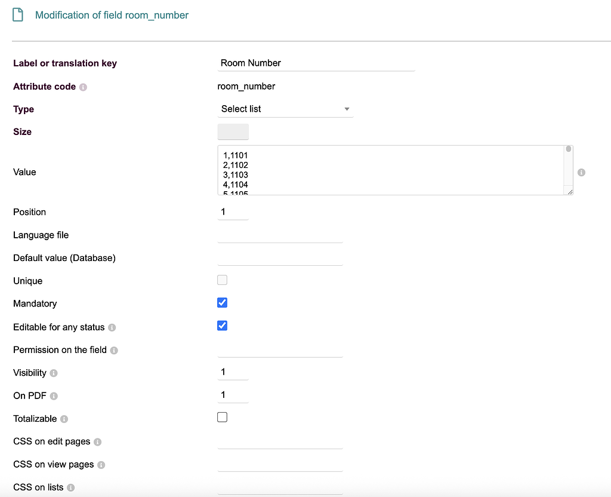
Task: Click the Visibility info icon
Action: [54, 373]
